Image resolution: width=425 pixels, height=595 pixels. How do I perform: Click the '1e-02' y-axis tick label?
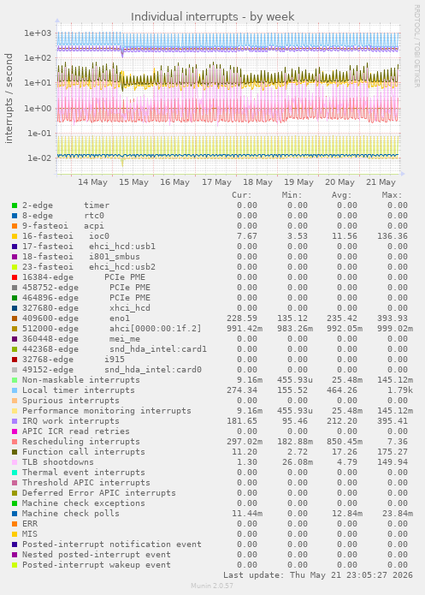39,158
